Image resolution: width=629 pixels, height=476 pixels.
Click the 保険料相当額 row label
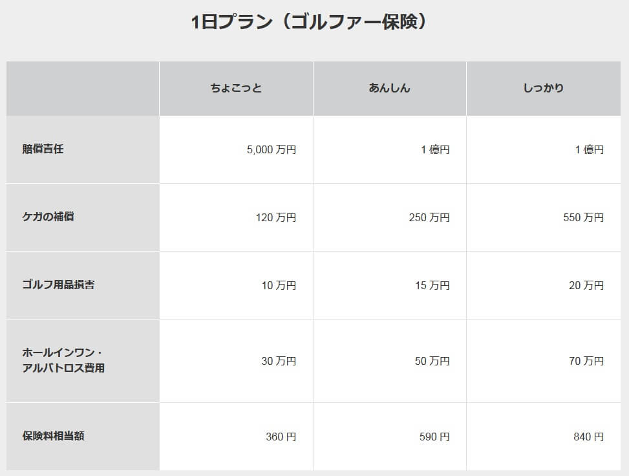[53, 436]
